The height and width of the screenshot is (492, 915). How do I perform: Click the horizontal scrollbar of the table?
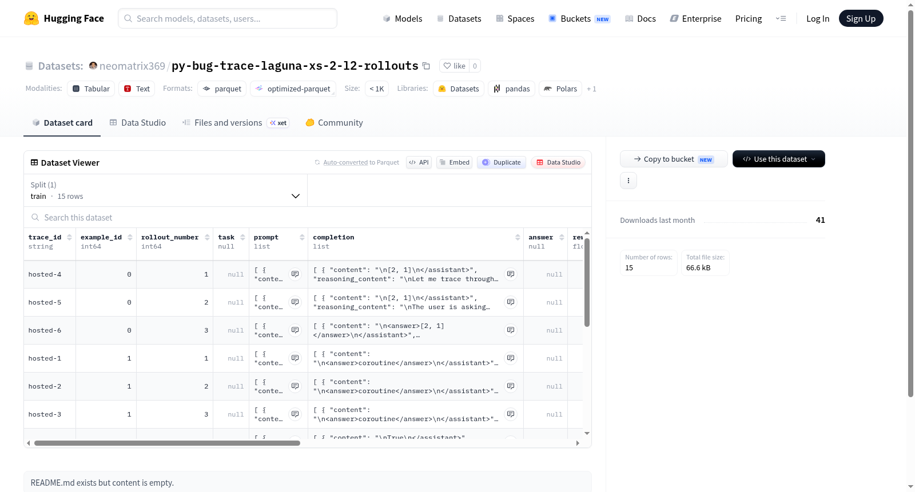[x=167, y=443]
